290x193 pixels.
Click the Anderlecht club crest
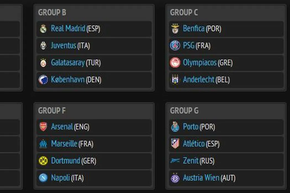pos(175,80)
